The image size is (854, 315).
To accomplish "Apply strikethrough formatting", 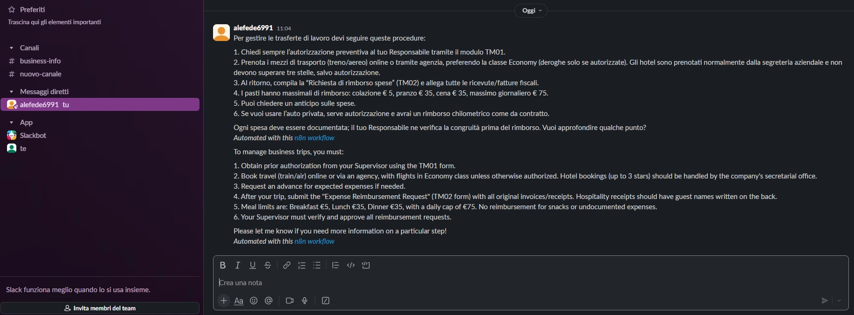I will tap(268, 265).
